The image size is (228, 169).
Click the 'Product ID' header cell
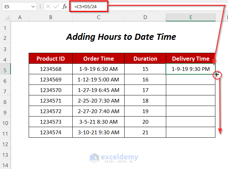51,58
